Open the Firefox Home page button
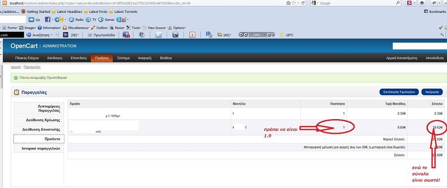This screenshot has height=188, width=447. click(x=422, y=3)
